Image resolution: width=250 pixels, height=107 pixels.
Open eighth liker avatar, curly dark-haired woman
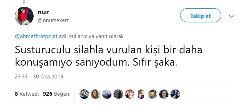pyautogui.click(x=164, y=94)
